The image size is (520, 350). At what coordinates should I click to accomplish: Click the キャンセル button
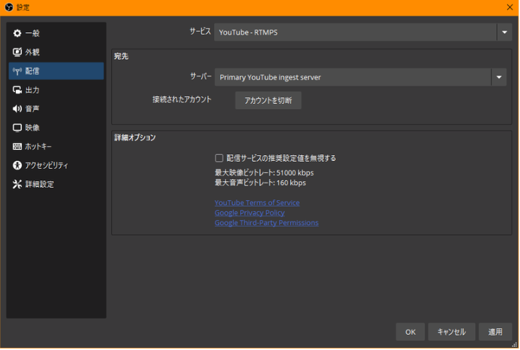451,332
